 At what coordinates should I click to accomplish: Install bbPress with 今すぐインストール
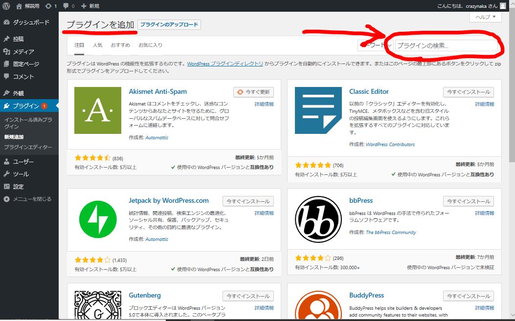point(469,201)
